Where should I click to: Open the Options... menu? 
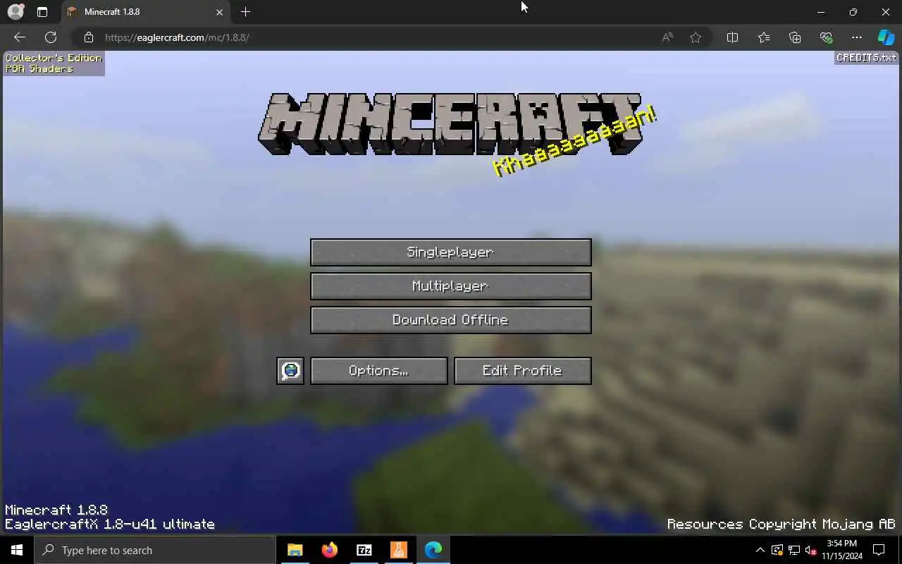tap(378, 371)
